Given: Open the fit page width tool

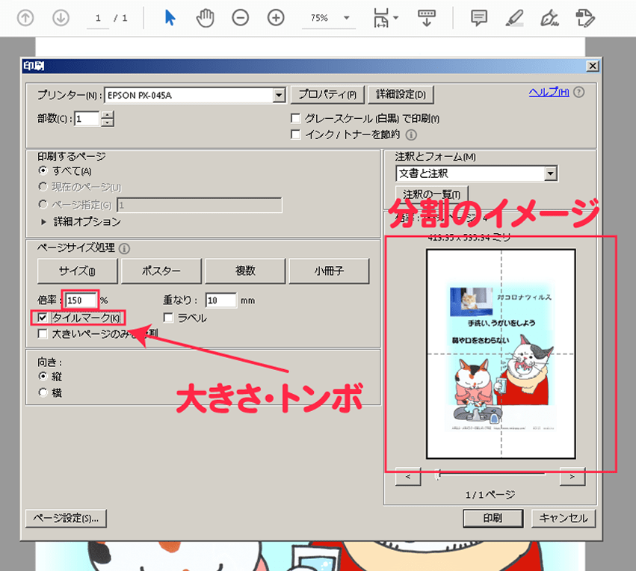Looking at the screenshot, I should pos(381,18).
